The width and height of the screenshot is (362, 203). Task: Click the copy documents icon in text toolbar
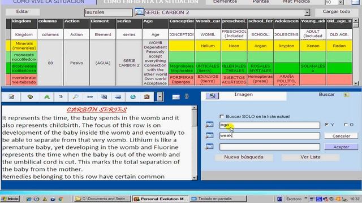(104, 97)
